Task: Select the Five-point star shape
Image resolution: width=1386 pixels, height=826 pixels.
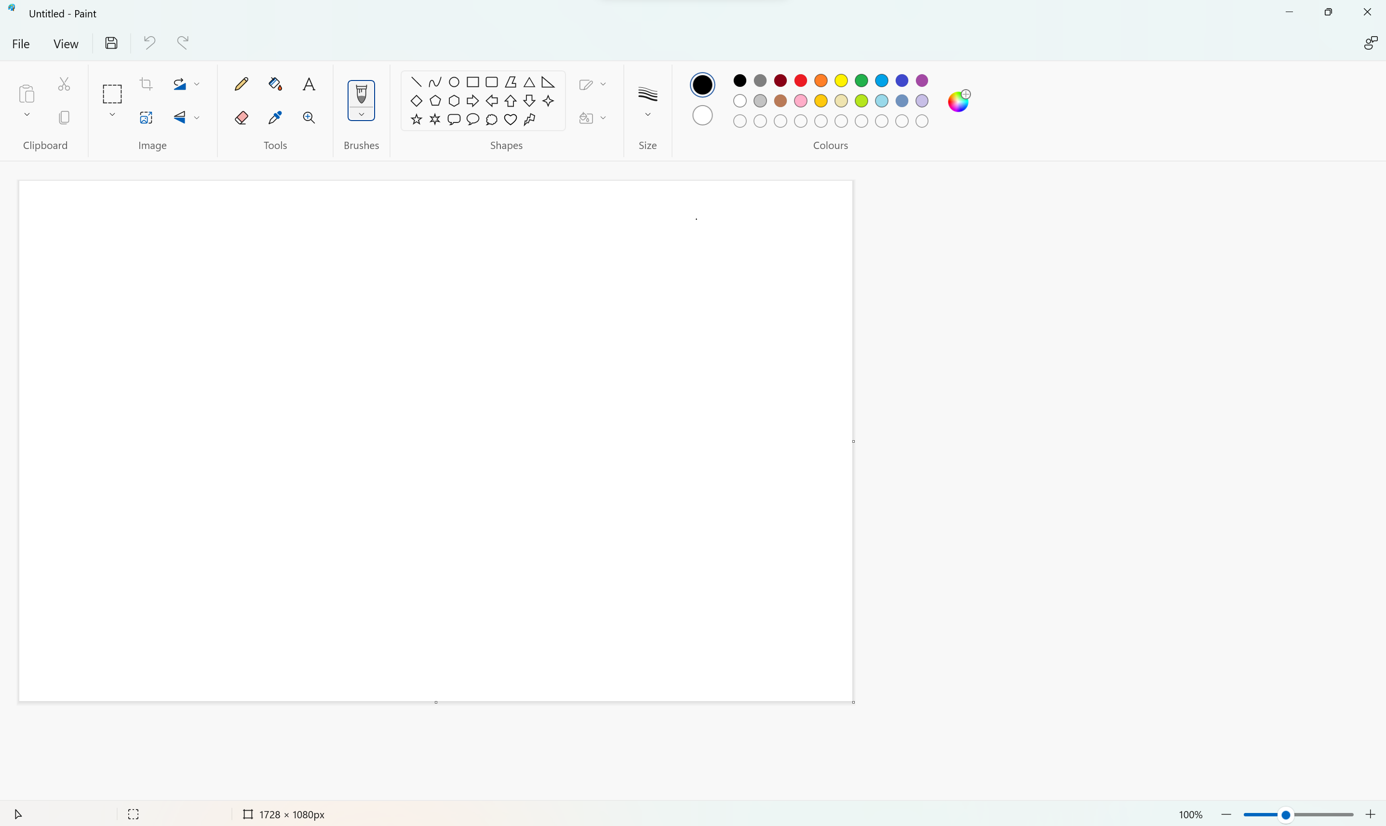Action: pos(416,119)
